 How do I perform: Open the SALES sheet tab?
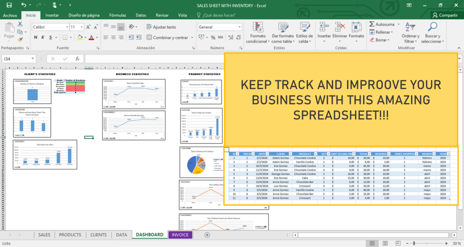coord(44,235)
